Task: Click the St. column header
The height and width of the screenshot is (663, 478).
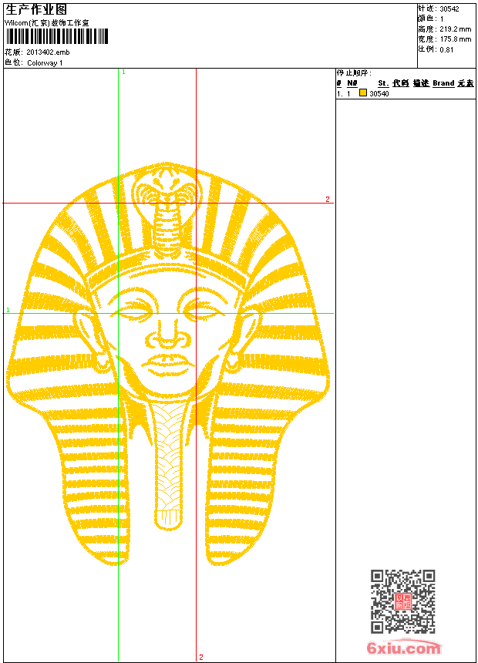Action: [x=383, y=83]
